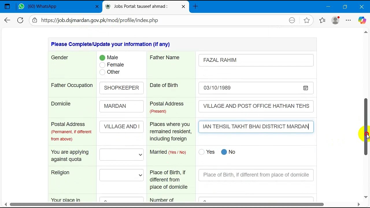The image size is (370, 208).
Task: Click the Father Occupation field
Action: (121, 88)
